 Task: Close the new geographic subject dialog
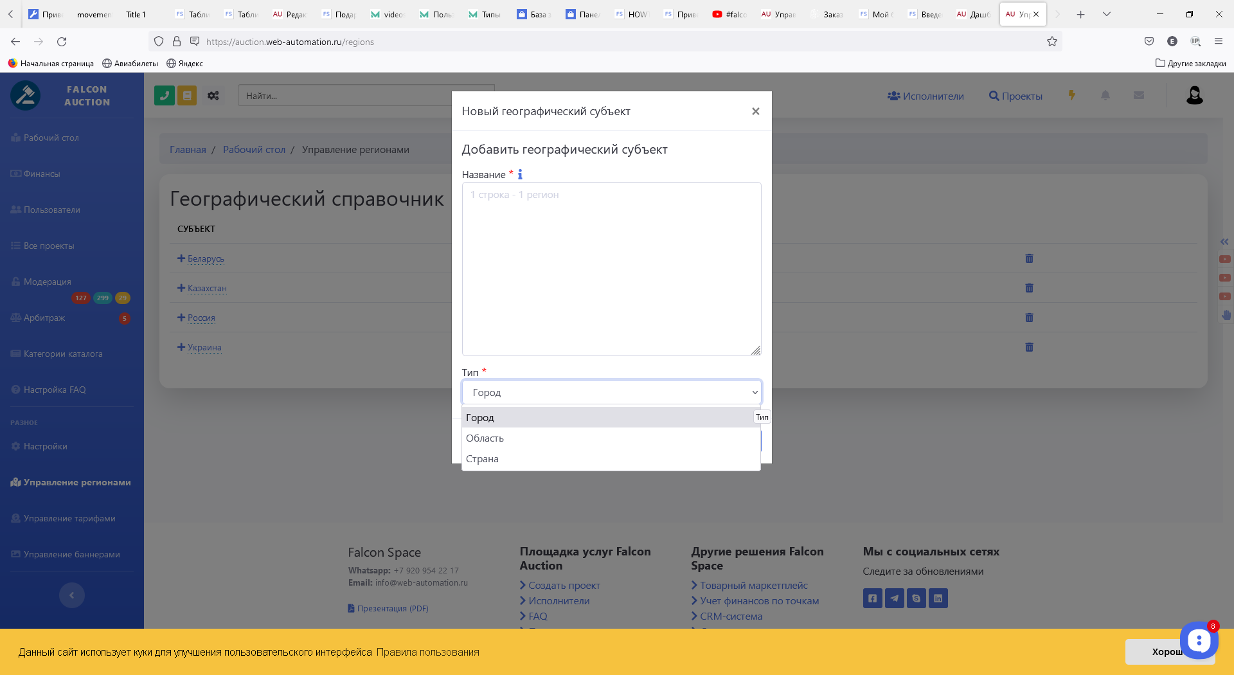pyautogui.click(x=755, y=111)
